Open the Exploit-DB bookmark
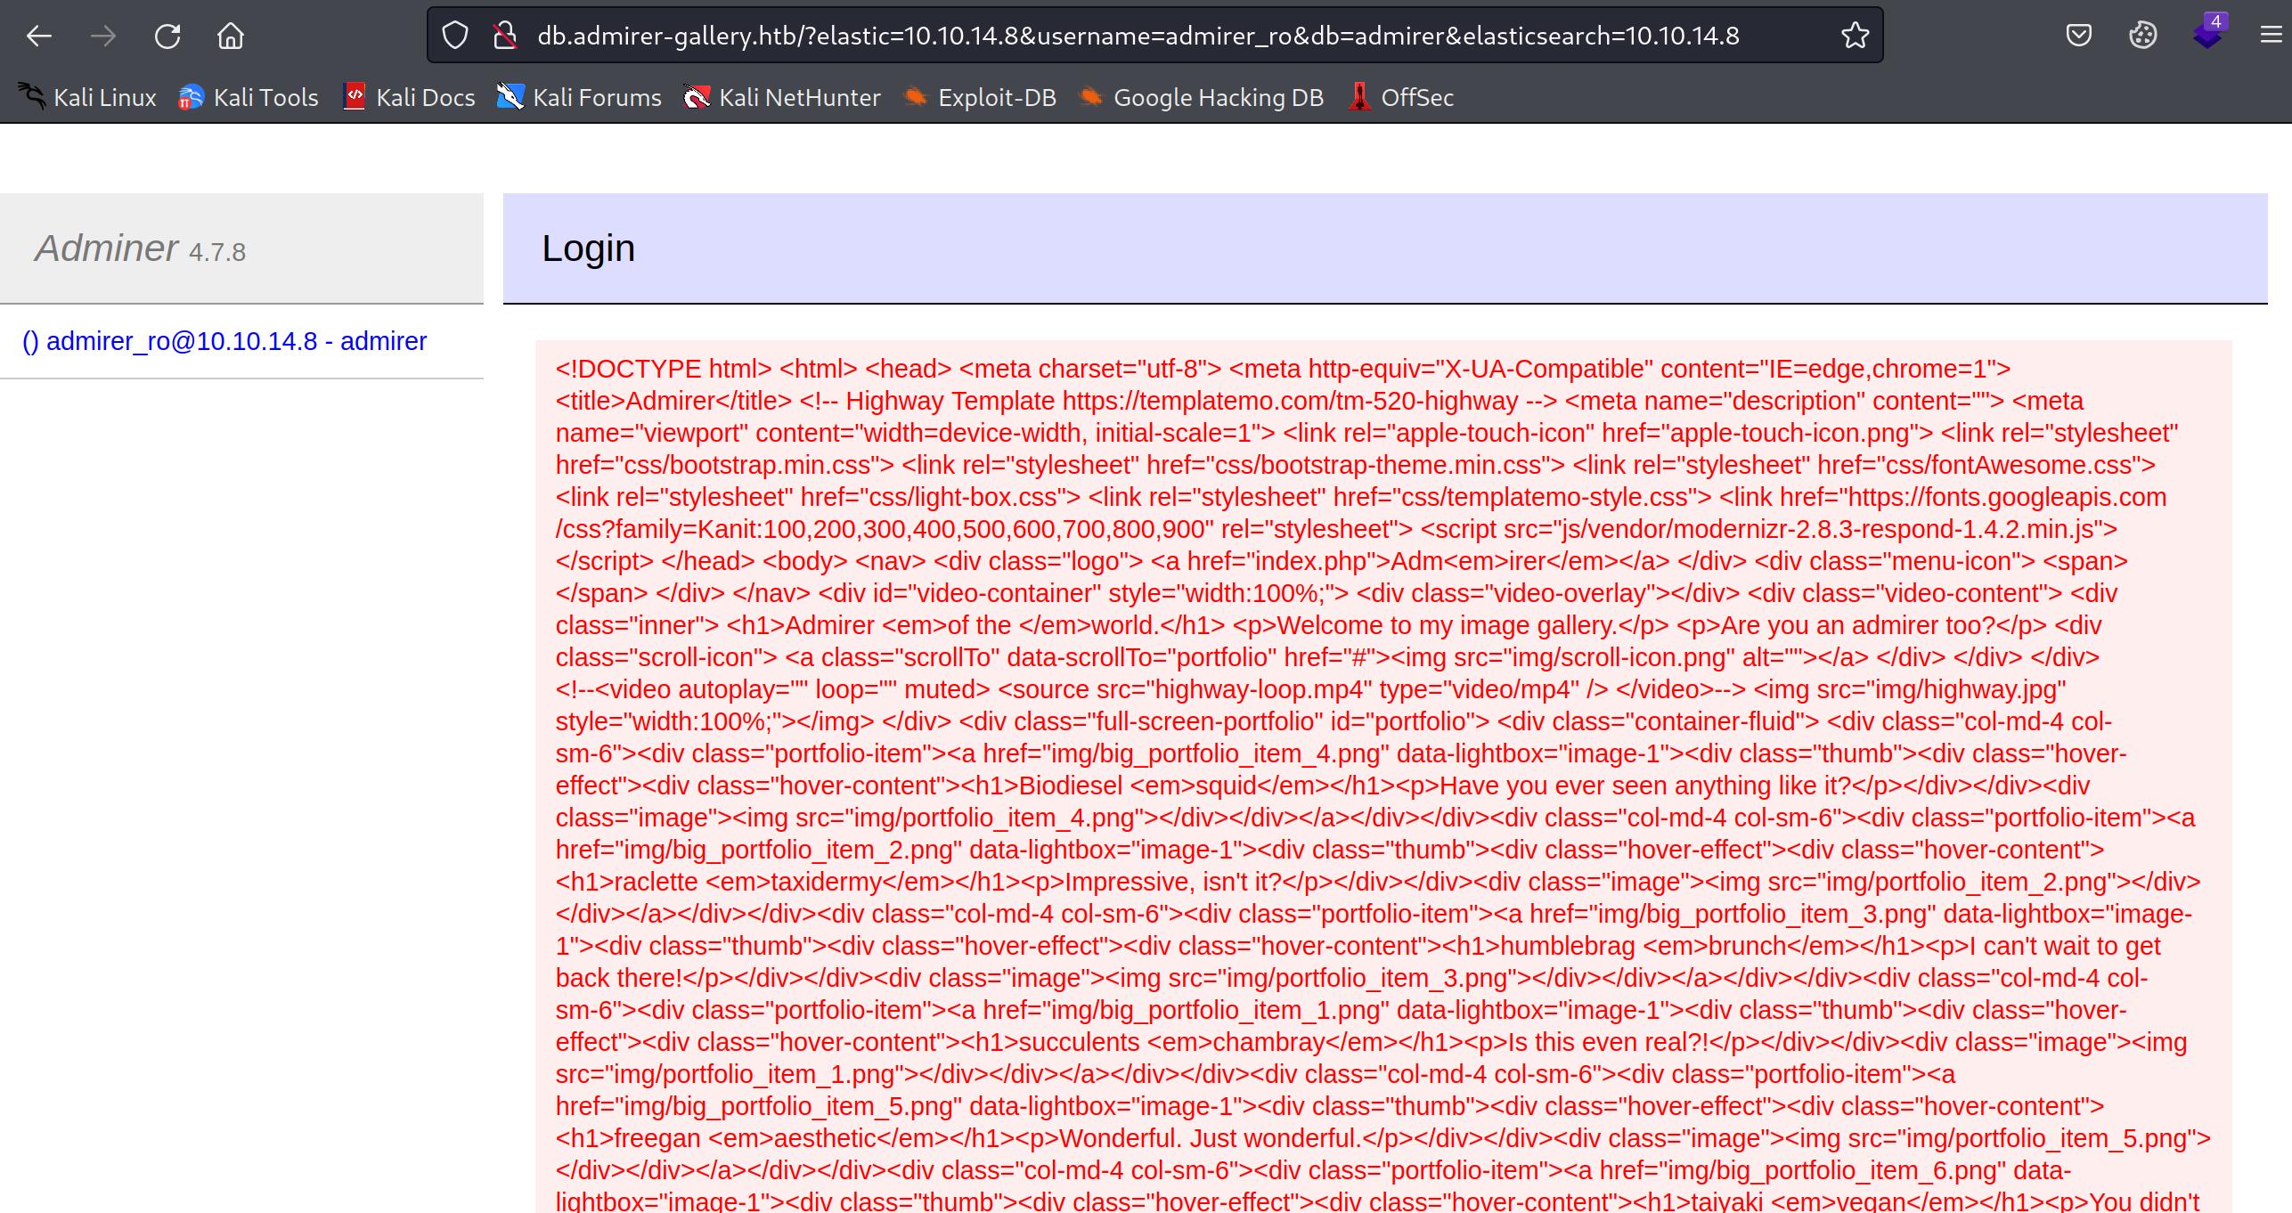 [980, 97]
